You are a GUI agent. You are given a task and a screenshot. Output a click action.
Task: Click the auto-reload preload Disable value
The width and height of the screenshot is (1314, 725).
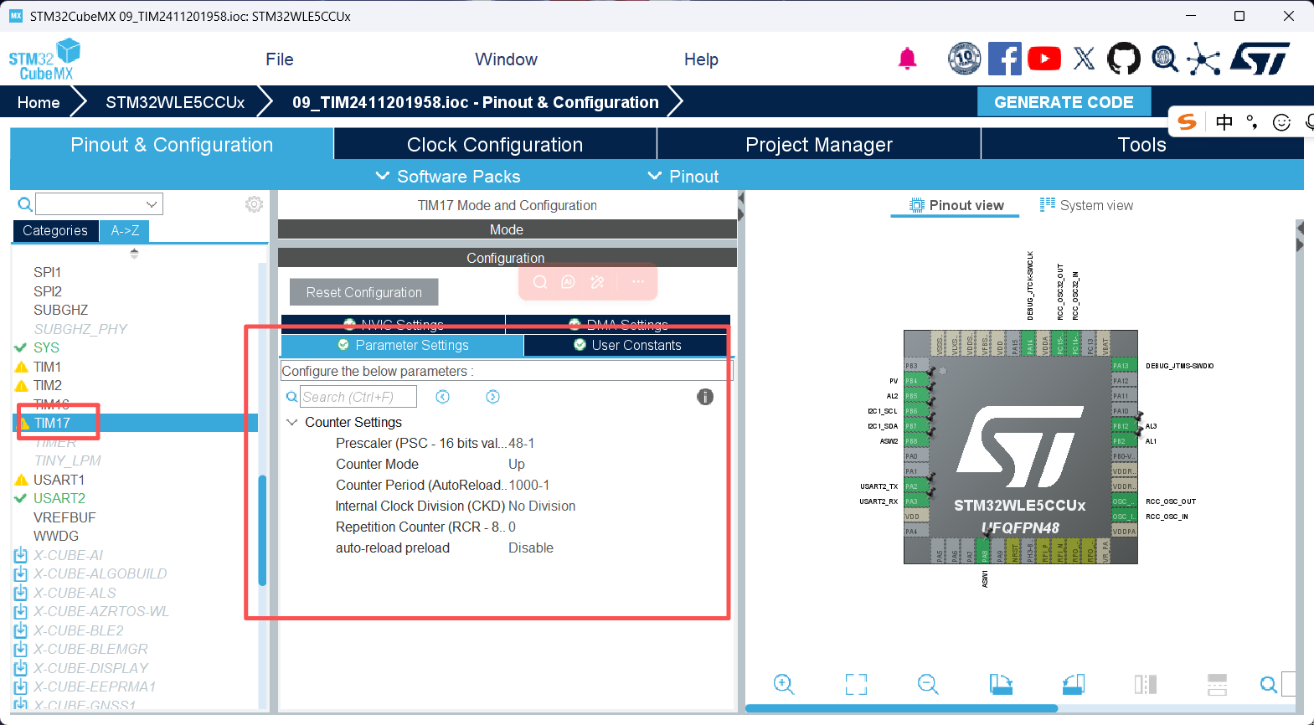[531, 548]
